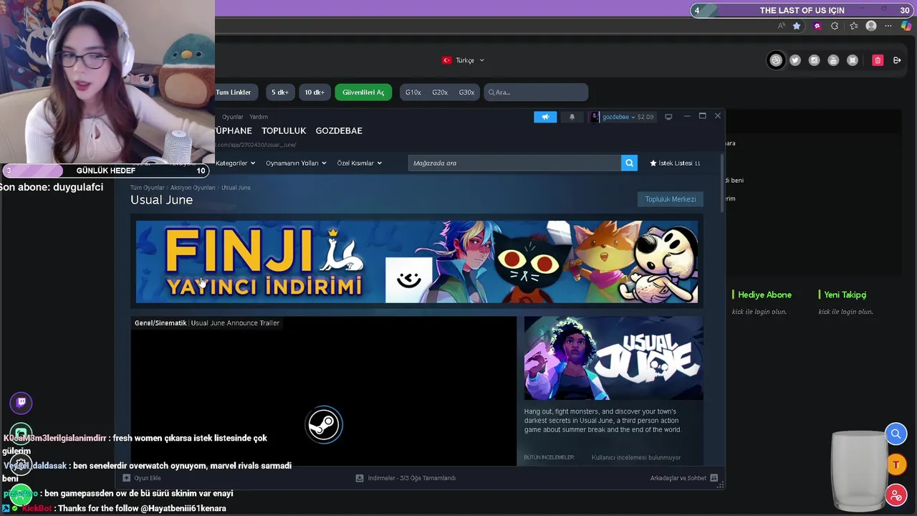Click the favorites star in address bar
The image size is (917, 516).
coord(797,26)
